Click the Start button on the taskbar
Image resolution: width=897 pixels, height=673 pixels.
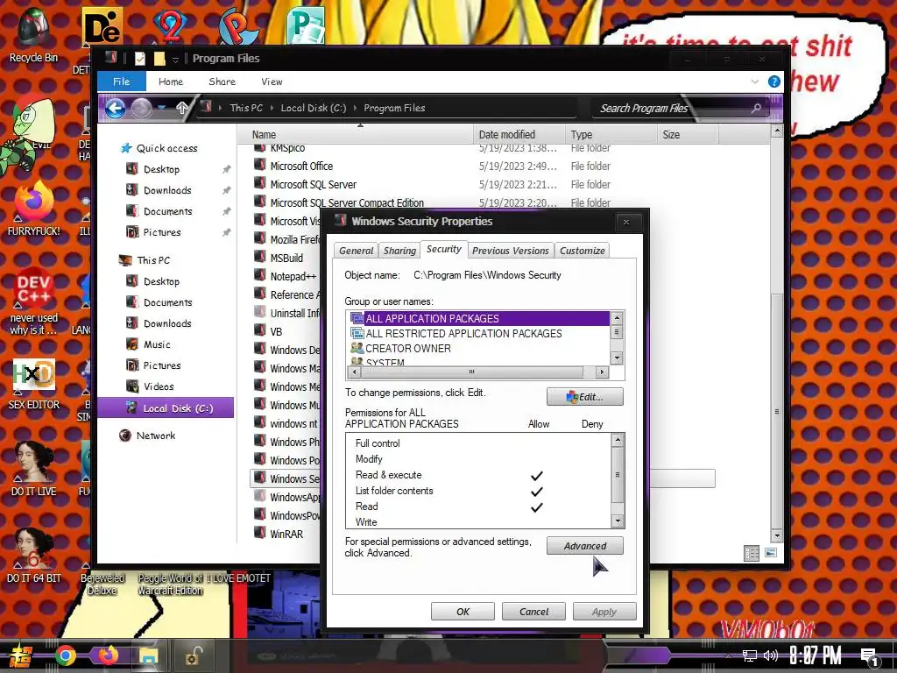pyautogui.click(x=19, y=656)
